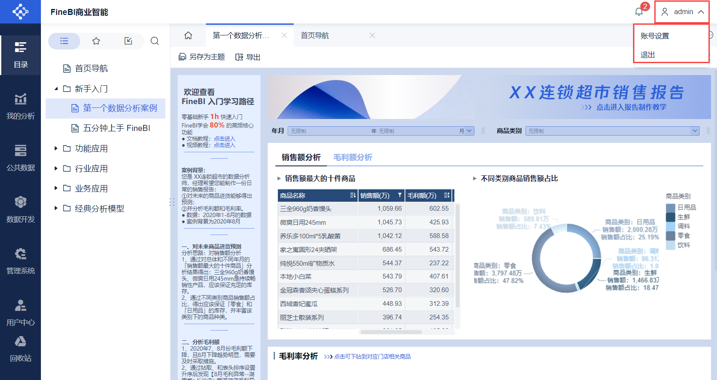717x380 pixels.
Task: Click the share icon next to star
Action: coord(128,41)
